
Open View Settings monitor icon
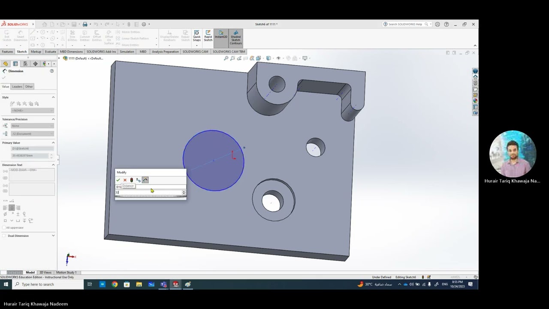click(x=305, y=58)
